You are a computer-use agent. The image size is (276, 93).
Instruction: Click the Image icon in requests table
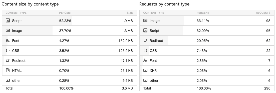click(145, 20)
